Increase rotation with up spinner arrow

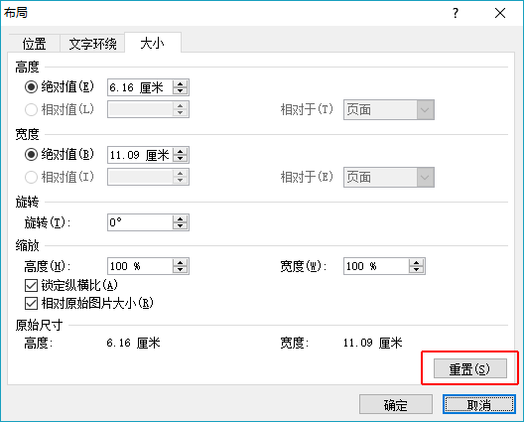pyautogui.click(x=181, y=218)
